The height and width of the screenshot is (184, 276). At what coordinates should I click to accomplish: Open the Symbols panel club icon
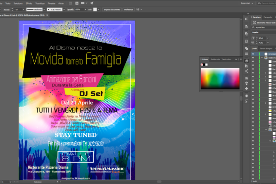tap(247, 88)
